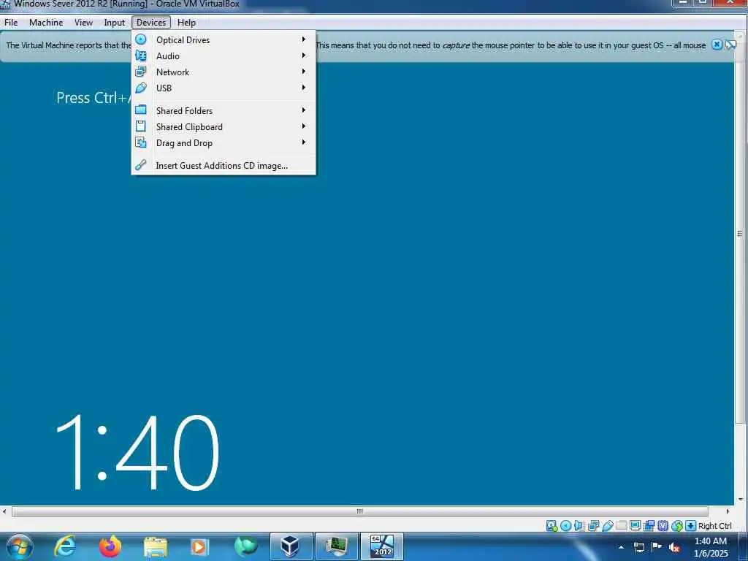Click the horizontal scrollbar thumb
This screenshot has height=561, width=748.
click(360, 511)
